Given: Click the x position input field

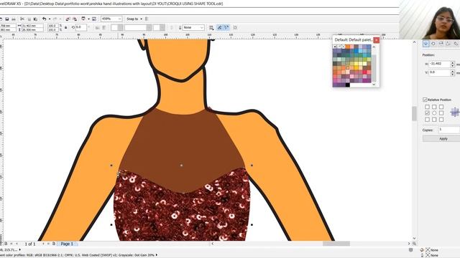Looking at the screenshot, I should pos(439,64).
